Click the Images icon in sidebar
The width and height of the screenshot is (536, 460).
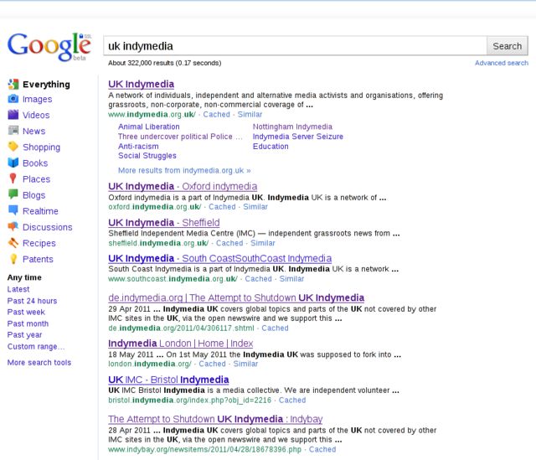(13, 100)
